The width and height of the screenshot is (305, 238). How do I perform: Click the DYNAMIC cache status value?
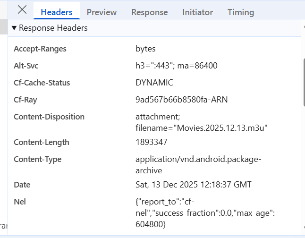154,83
